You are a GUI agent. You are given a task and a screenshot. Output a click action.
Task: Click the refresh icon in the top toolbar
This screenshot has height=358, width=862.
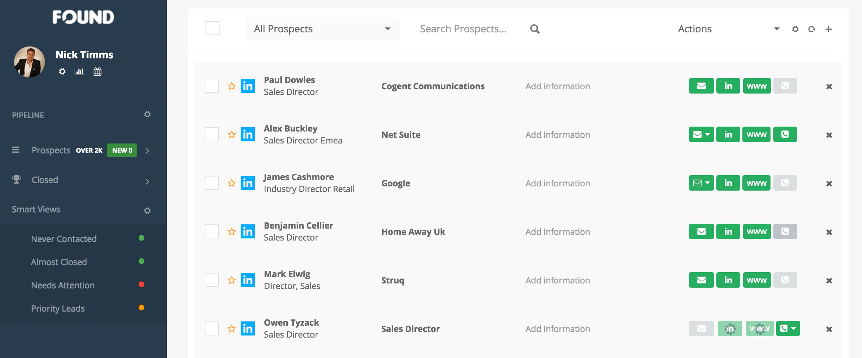[812, 29]
